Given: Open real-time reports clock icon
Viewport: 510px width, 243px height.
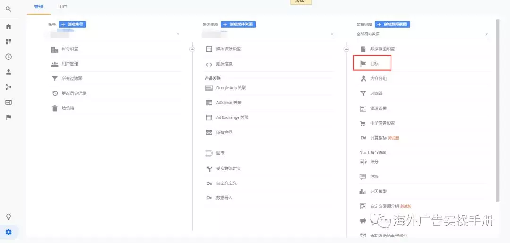Looking at the screenshot, I should (8, 57).
